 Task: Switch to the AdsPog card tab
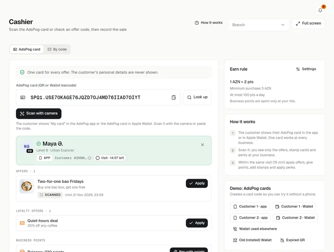coord(27,49)
